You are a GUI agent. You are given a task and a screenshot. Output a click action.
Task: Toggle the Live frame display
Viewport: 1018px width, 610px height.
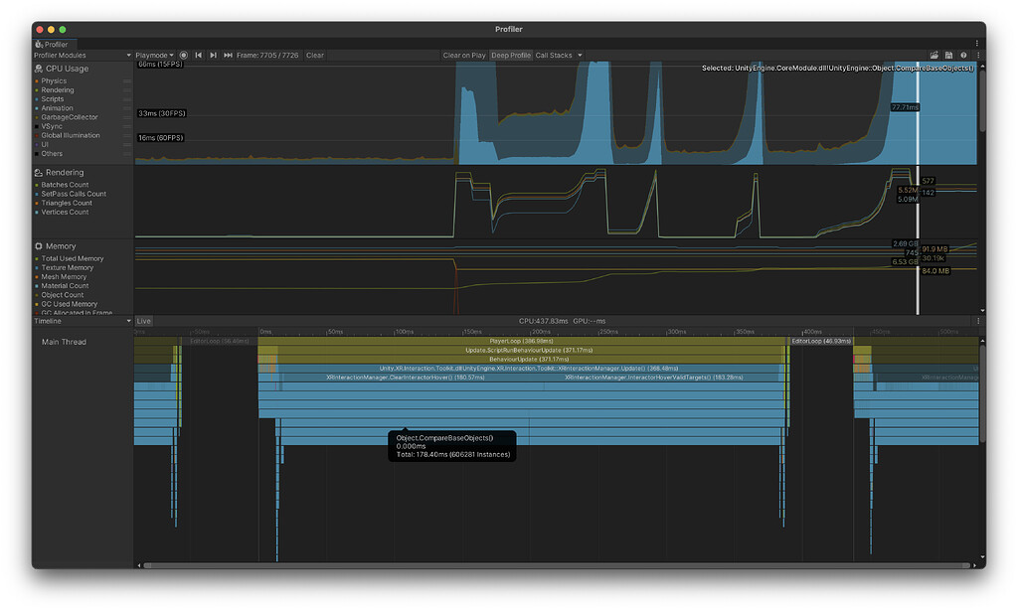(x=143, y=321)
